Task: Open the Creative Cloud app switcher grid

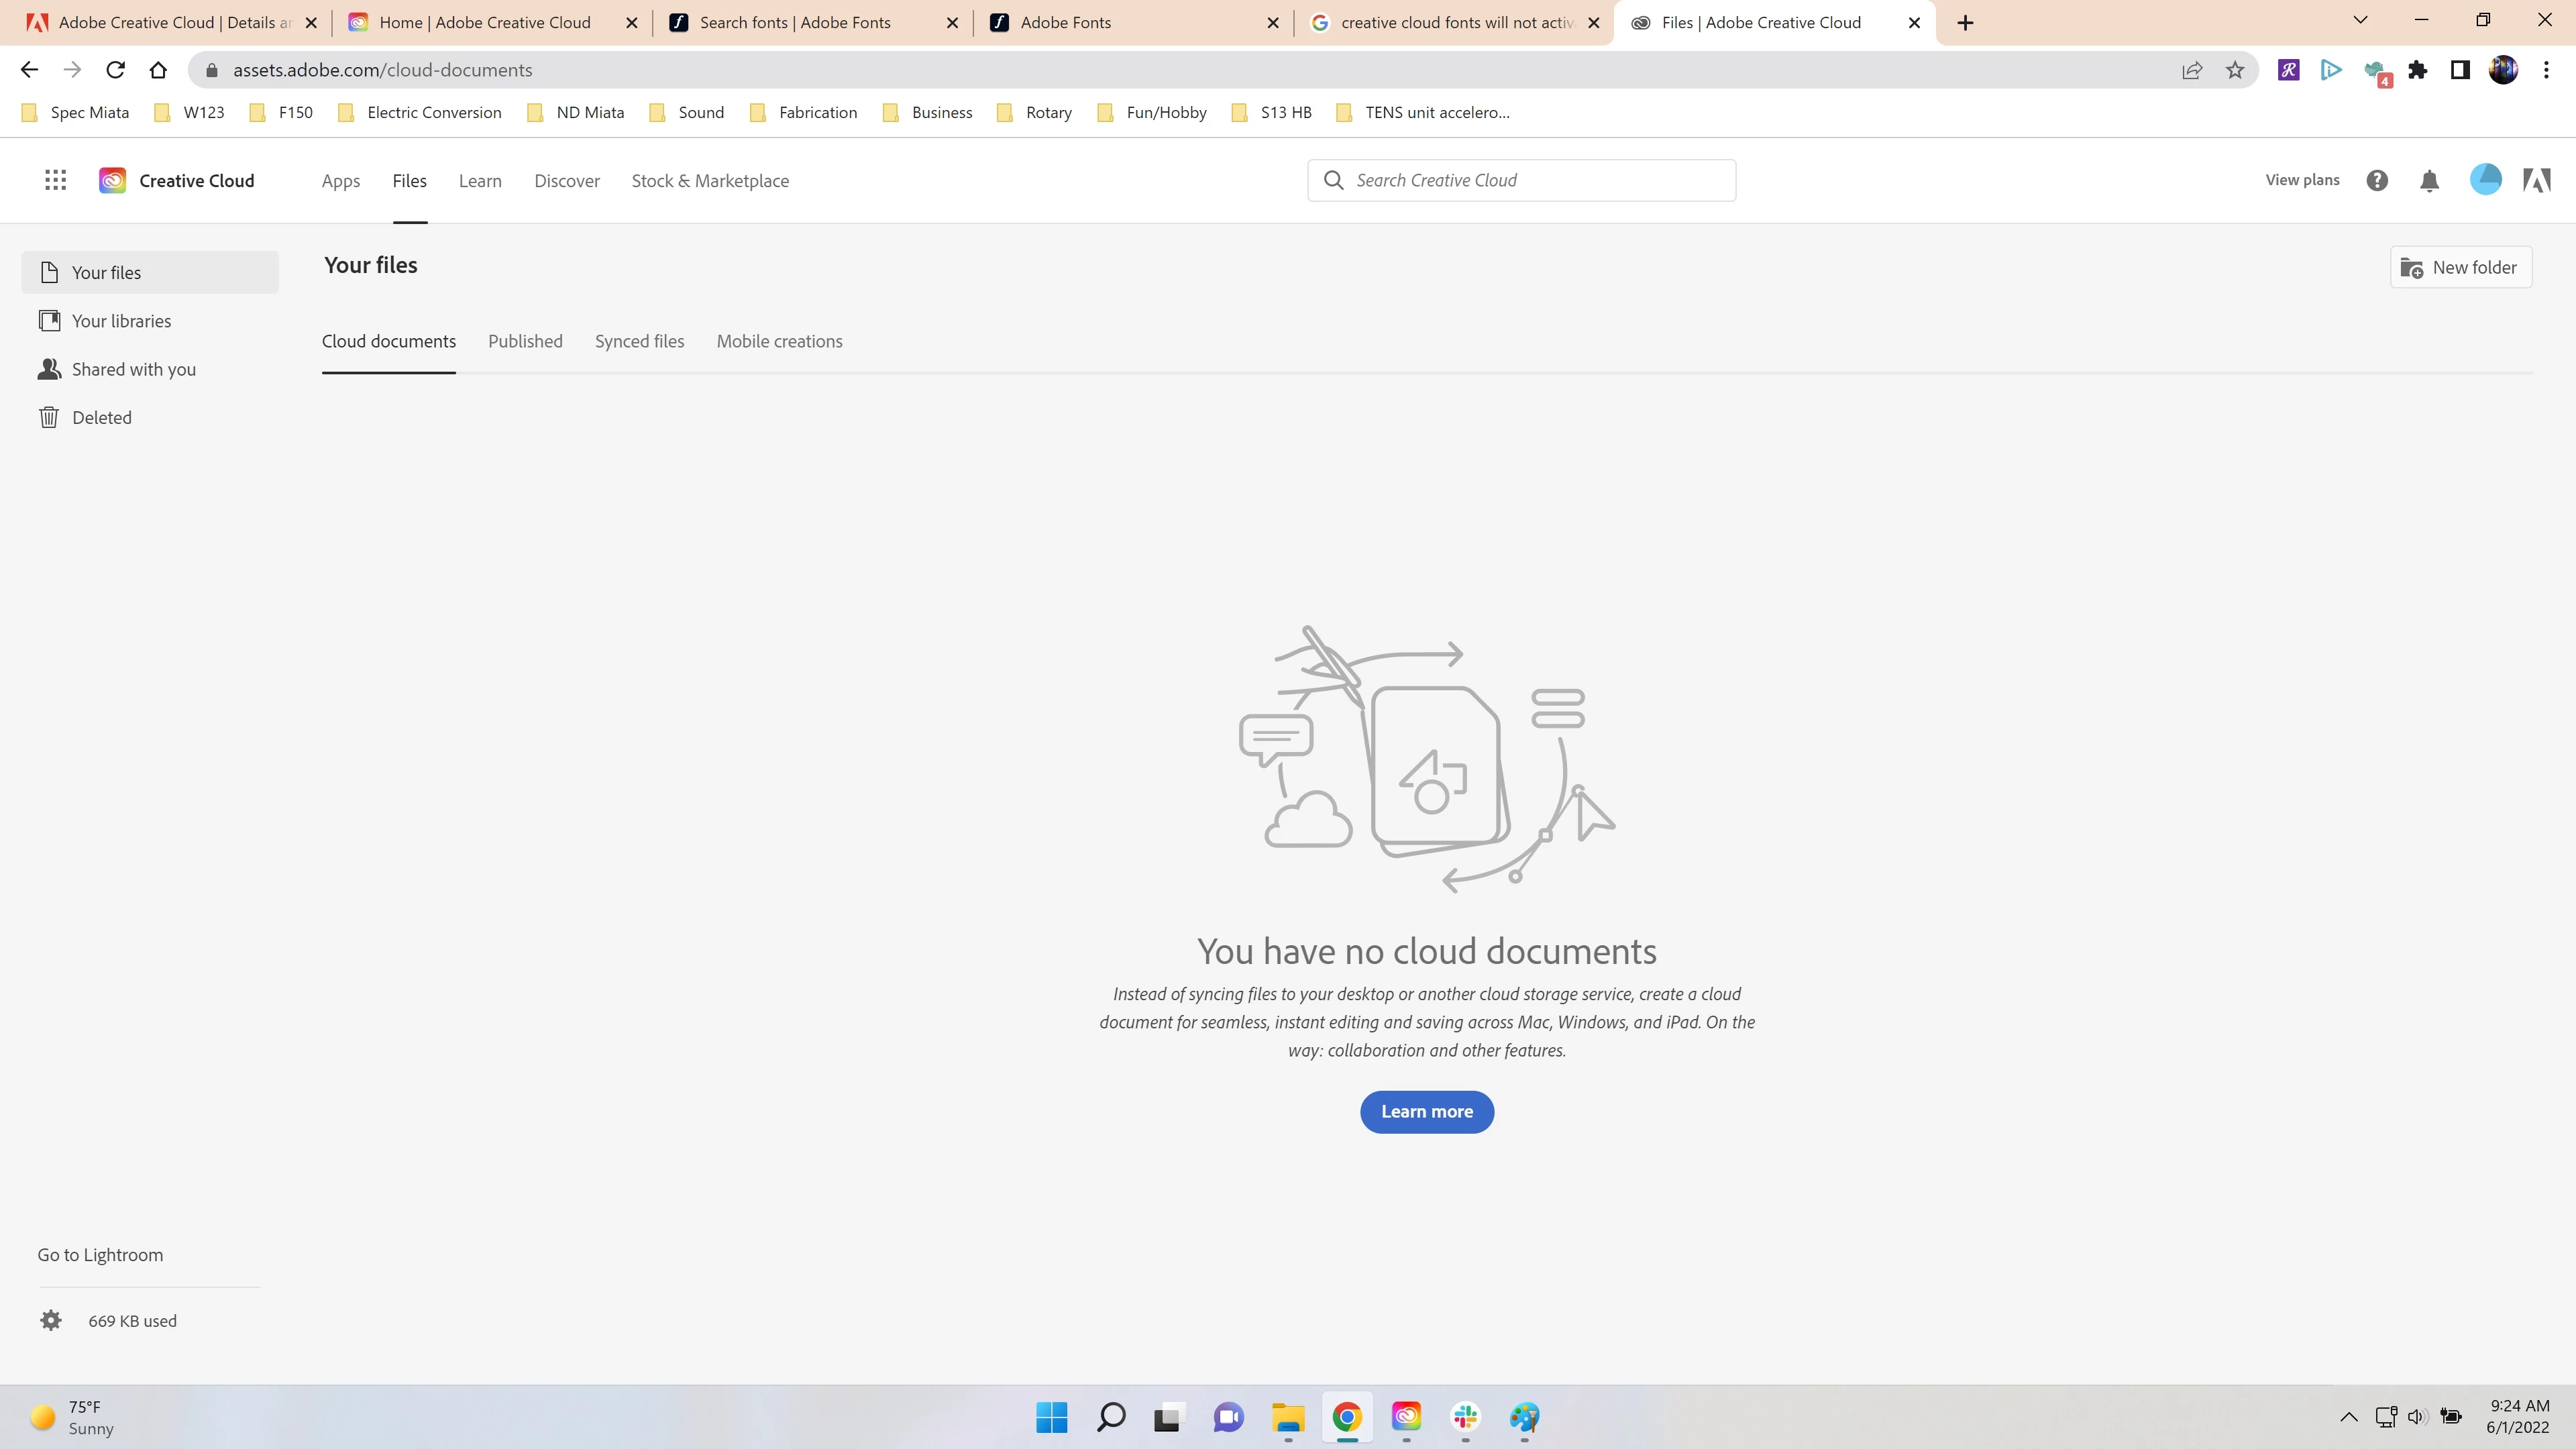Action: click(55, 180)
